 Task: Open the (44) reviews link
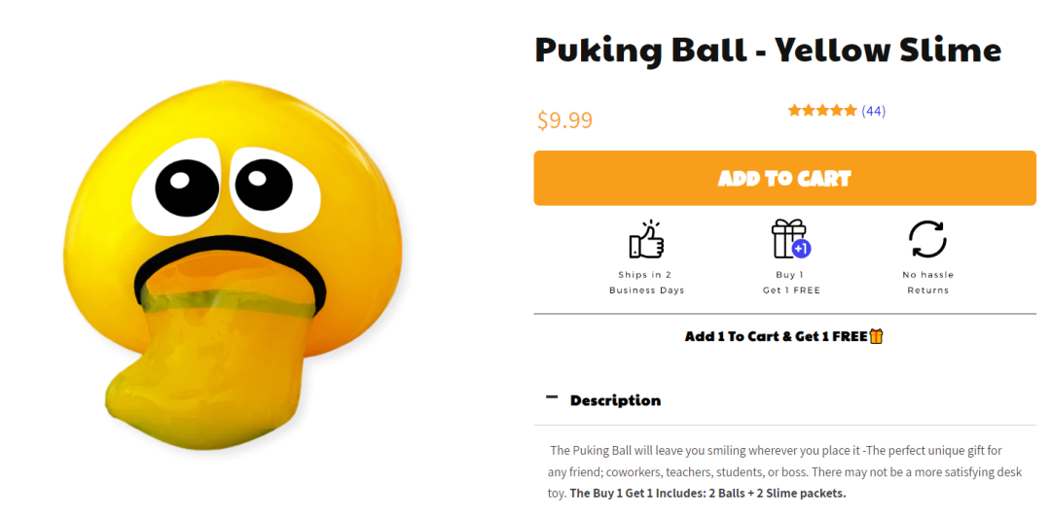pos(873,111)
